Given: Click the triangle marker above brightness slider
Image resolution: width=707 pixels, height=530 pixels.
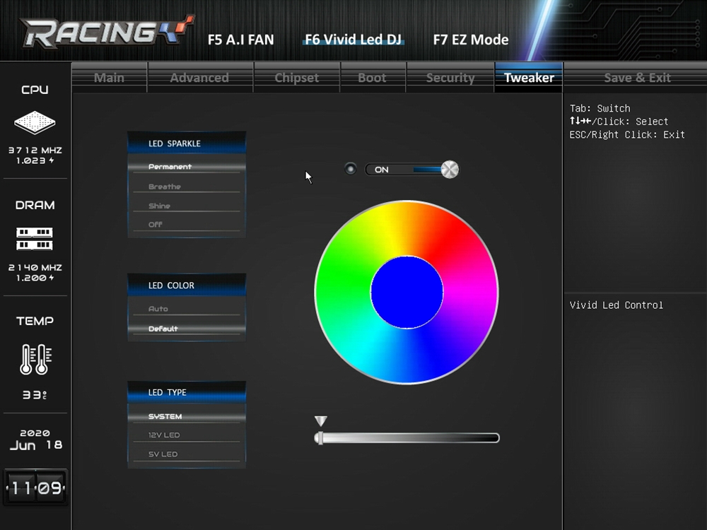Looking at the screenshot, I should pyautogui.click(x=320, y=421).
